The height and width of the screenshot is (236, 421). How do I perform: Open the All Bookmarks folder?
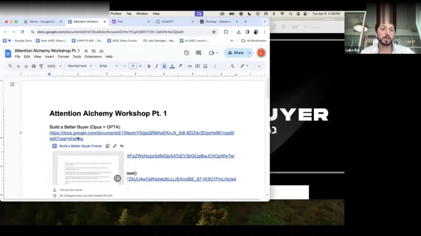click(254, 41)
